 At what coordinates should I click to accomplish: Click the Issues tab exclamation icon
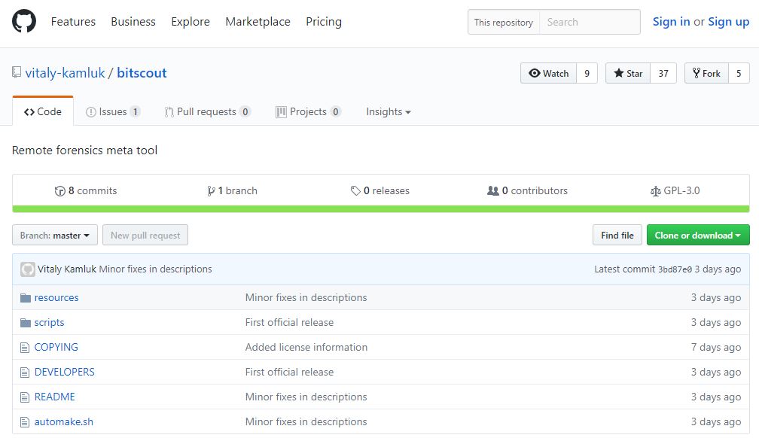point(90,112)
